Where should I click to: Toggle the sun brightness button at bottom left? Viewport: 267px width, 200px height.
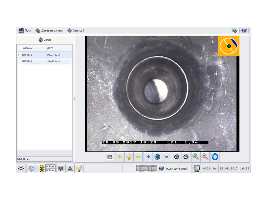tap(21, 169)
